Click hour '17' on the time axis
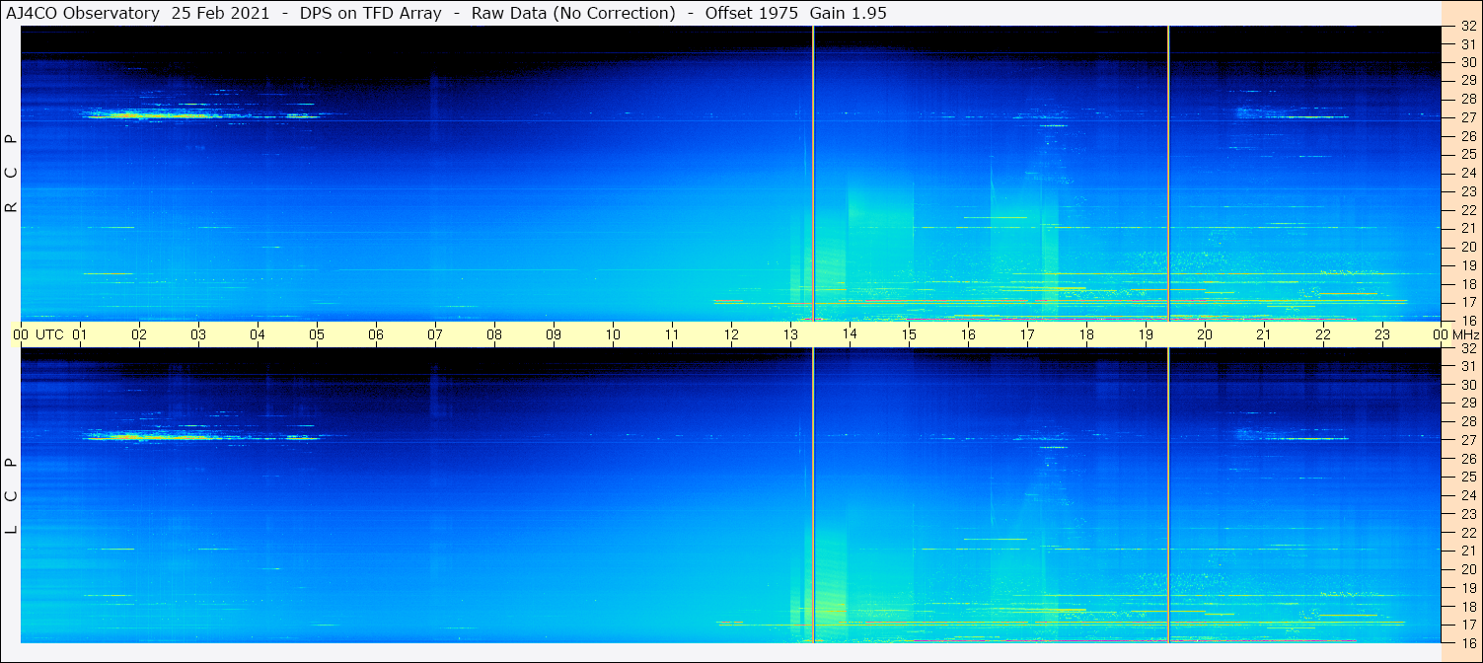Viewport: 1483px width, 663px height. point(1027,334)
